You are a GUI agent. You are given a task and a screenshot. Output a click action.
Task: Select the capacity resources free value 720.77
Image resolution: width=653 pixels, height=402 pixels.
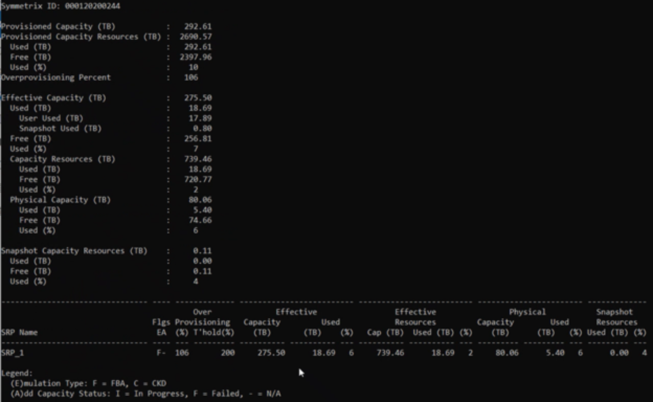tap(198, 180)
